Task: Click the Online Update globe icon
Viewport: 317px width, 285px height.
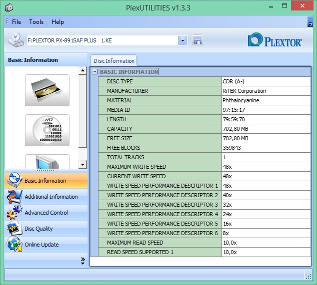Action: (x=14, y=245)
